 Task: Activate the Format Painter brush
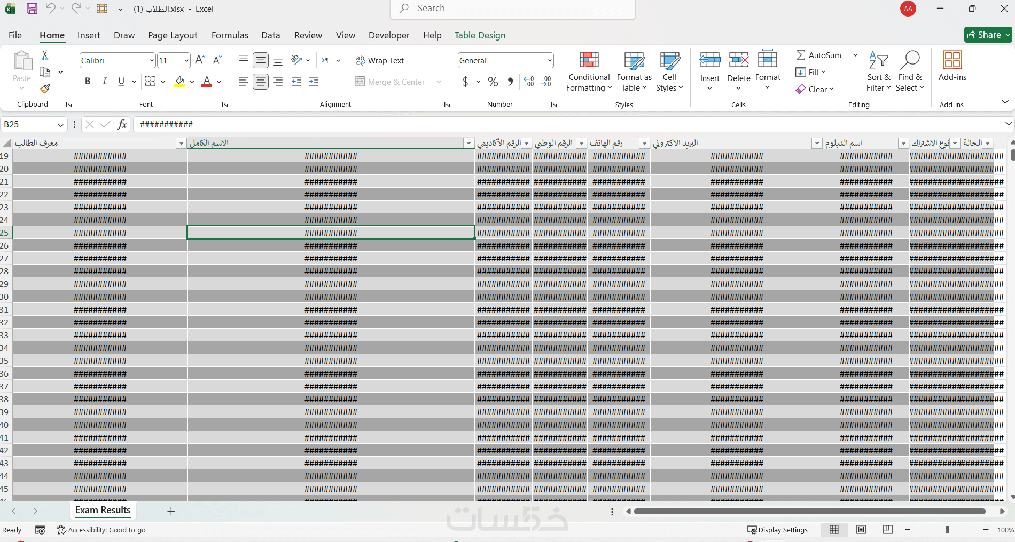click(x=45, y=89)
